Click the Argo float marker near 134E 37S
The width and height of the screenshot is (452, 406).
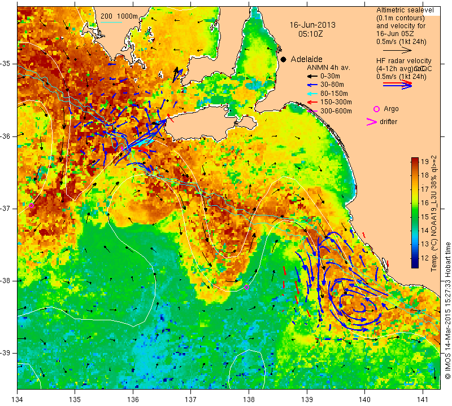tap(32, 205)
